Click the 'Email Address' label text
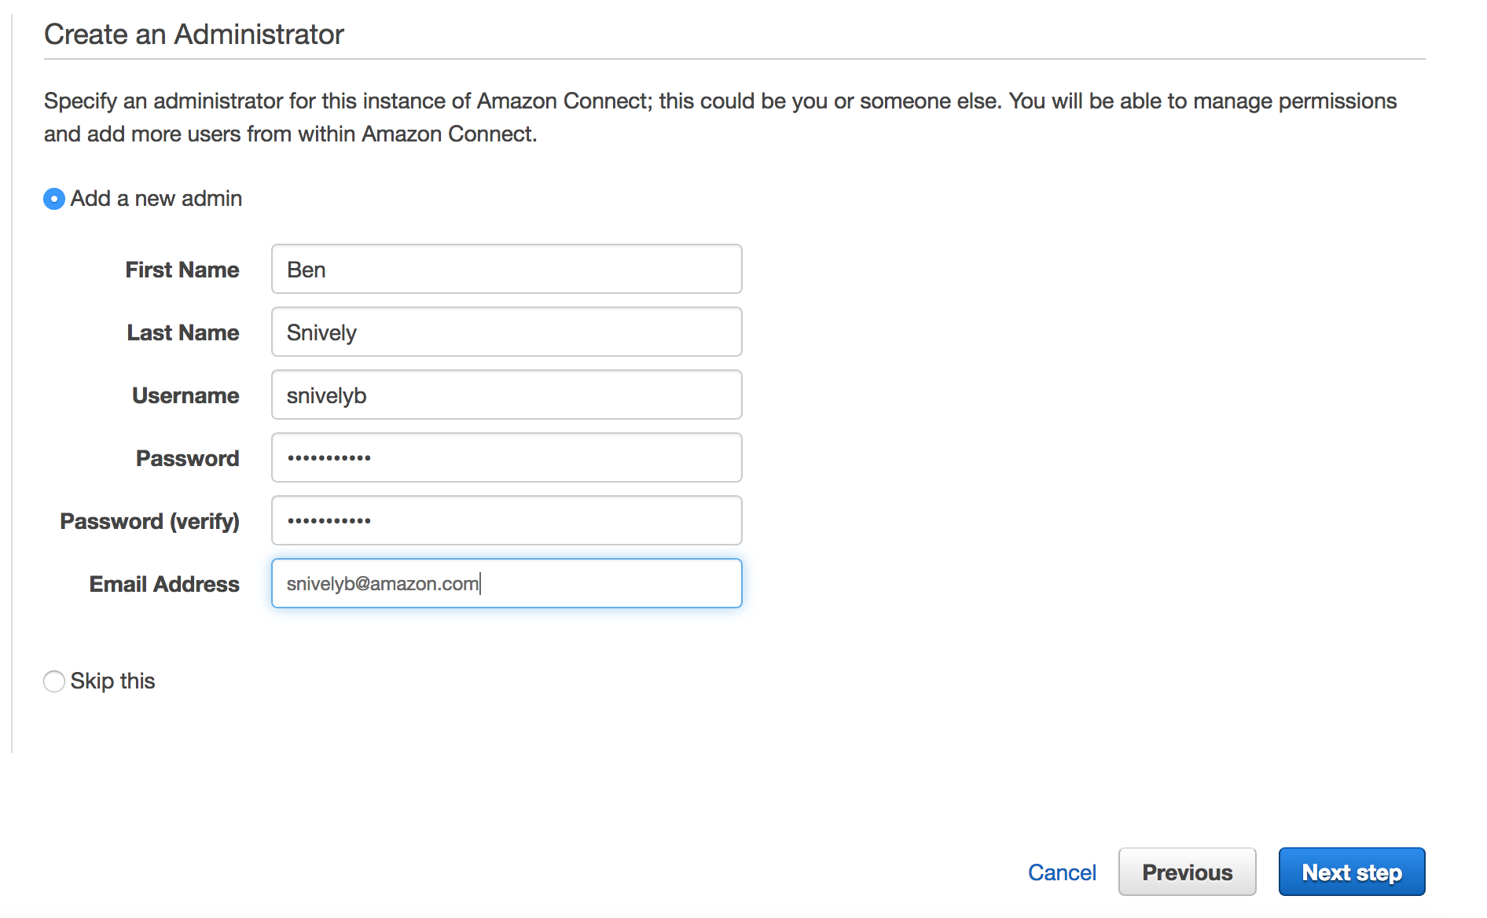Image resolution: width=1487 pixels, height=918 pixels. point(164,584)
